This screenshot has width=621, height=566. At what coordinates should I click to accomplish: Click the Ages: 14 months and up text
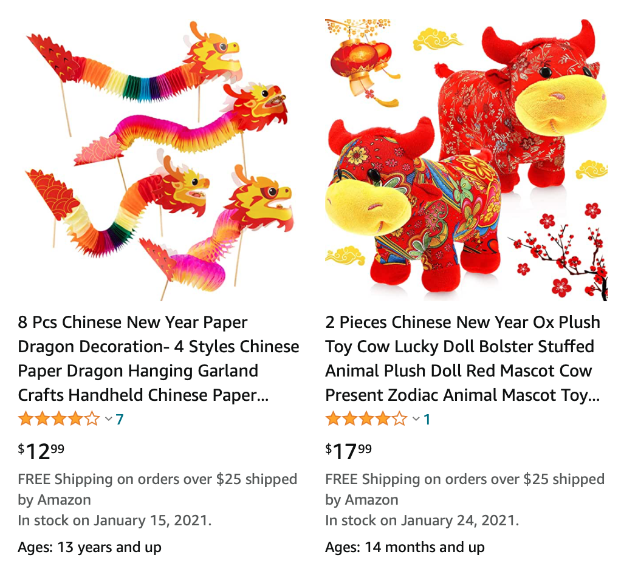pos(405,547)
